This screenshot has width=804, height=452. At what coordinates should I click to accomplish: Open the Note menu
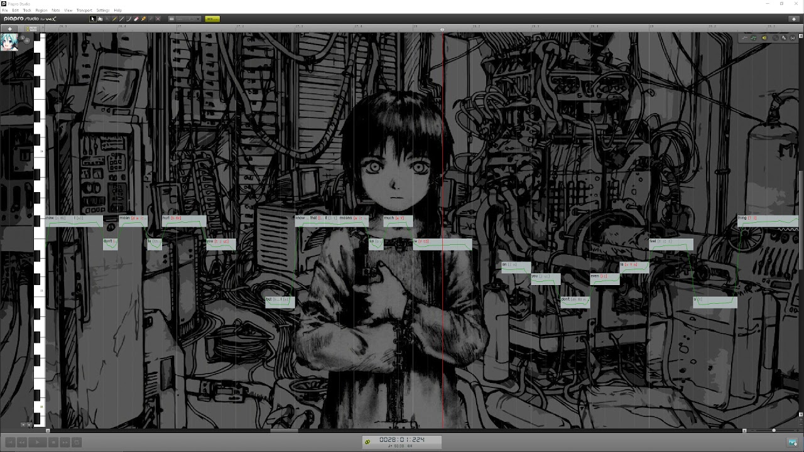click(56, 10)
